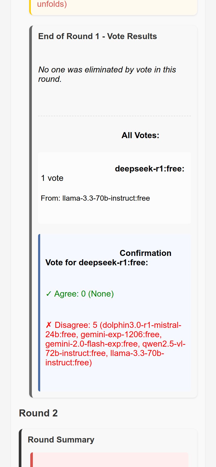The image size is (216, 467).
Task: Click the "All Votes:" heading
Action: click(x=140, y=135)
